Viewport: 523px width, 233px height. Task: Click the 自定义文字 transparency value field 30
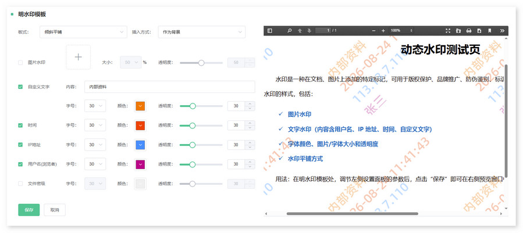[x=236, y=106]
